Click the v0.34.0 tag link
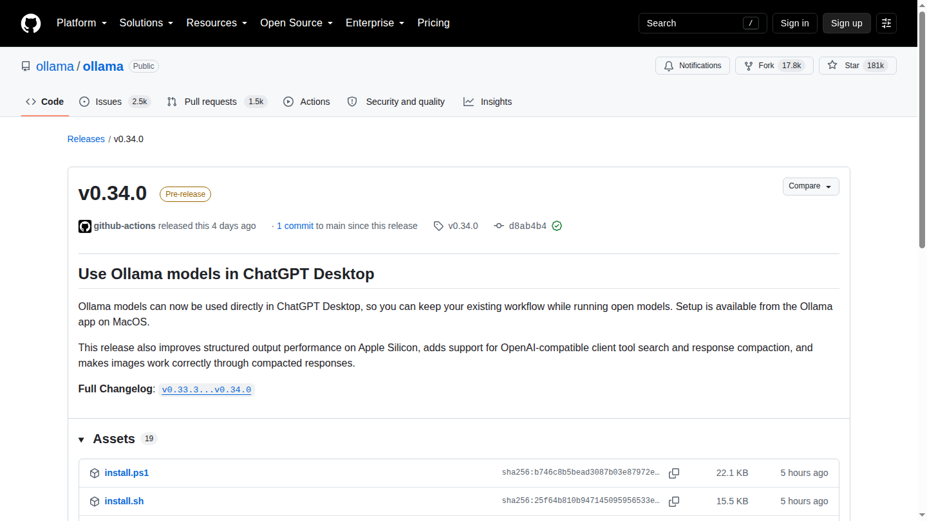The width and height of the screenshot is (927, 521). coord(456,226)
